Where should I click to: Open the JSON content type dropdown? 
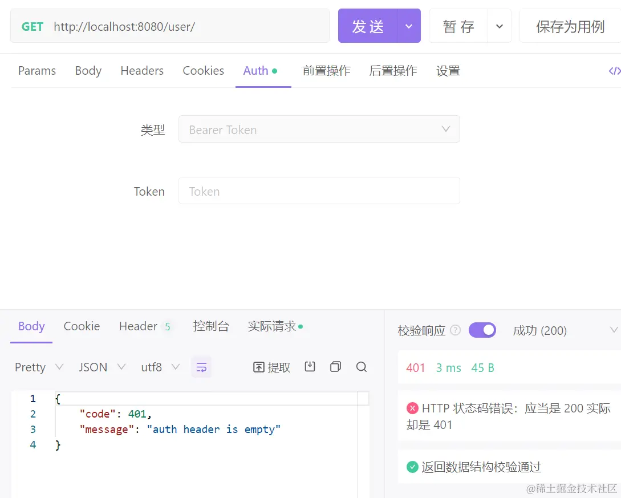click(x=102, y=367)
